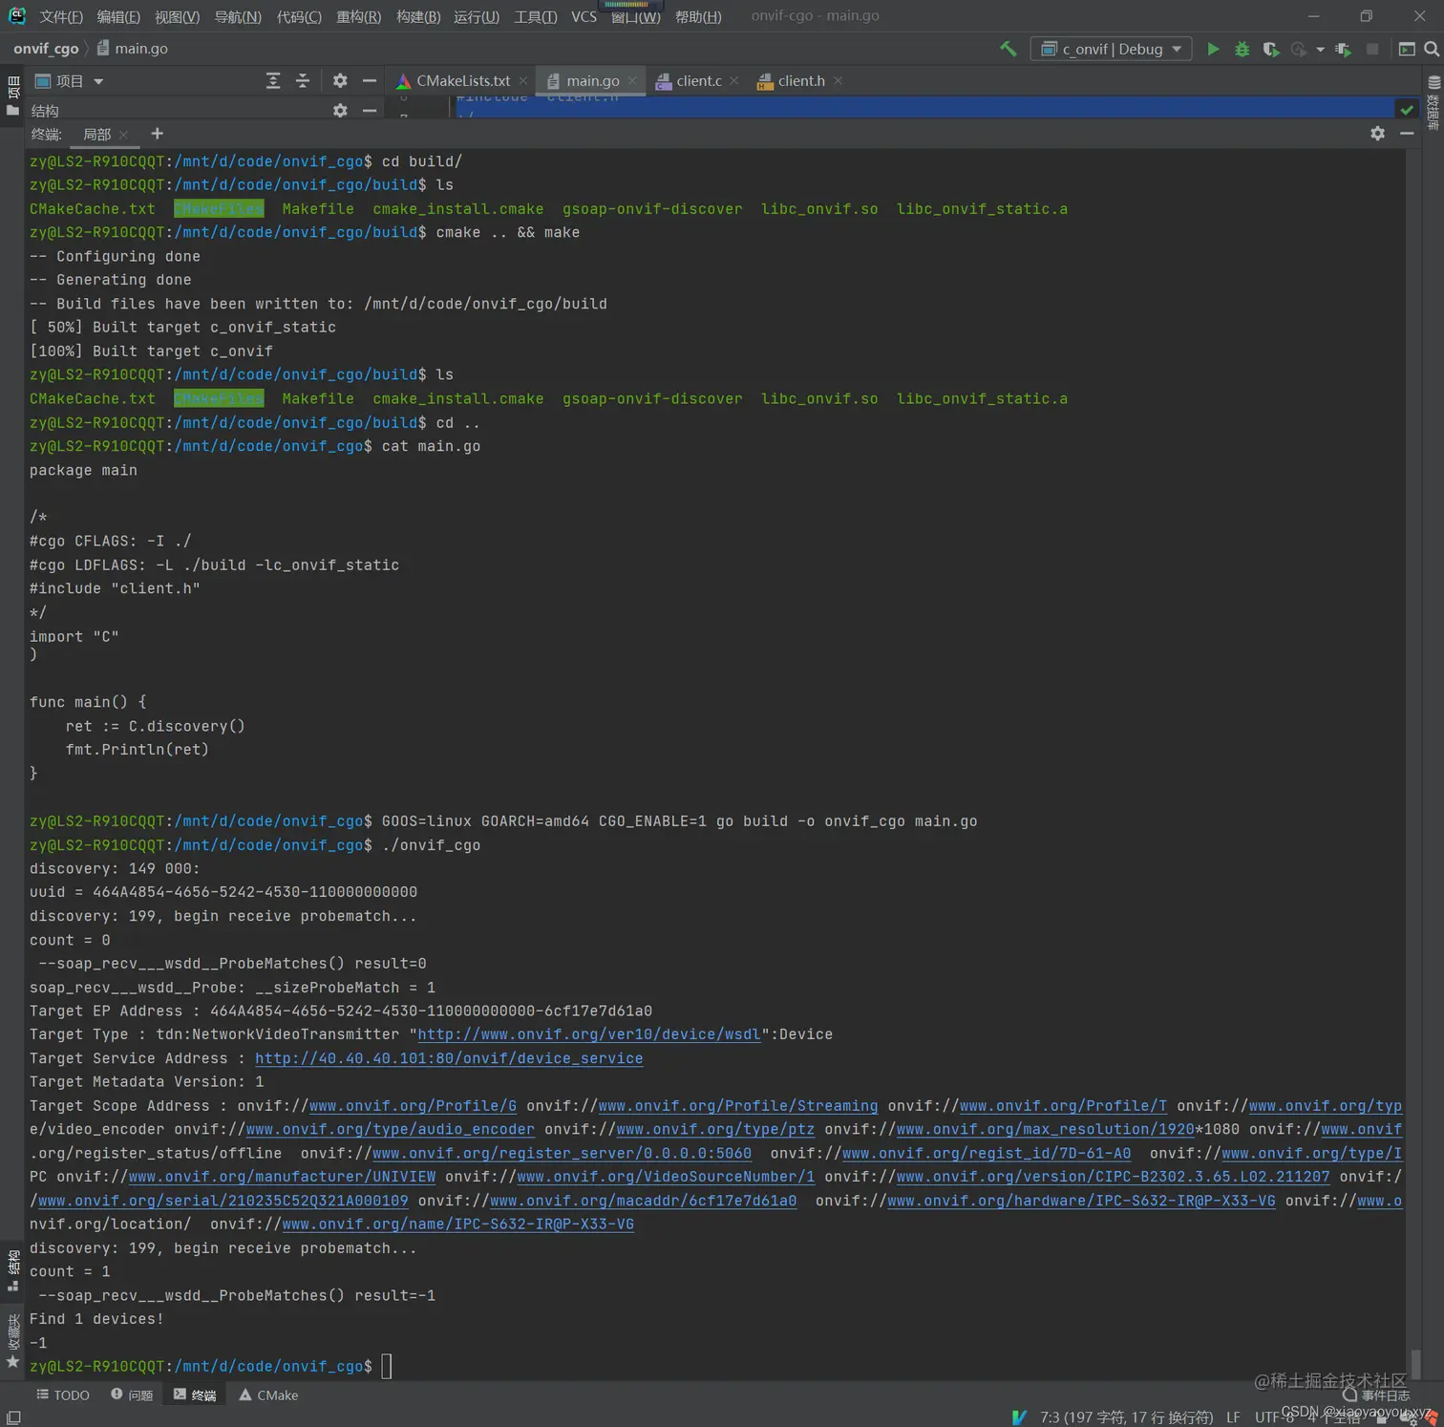The height and width of the screenshot is (1427, 1444).
Task: Open 问题 tool window tab
Action: 132,1395
